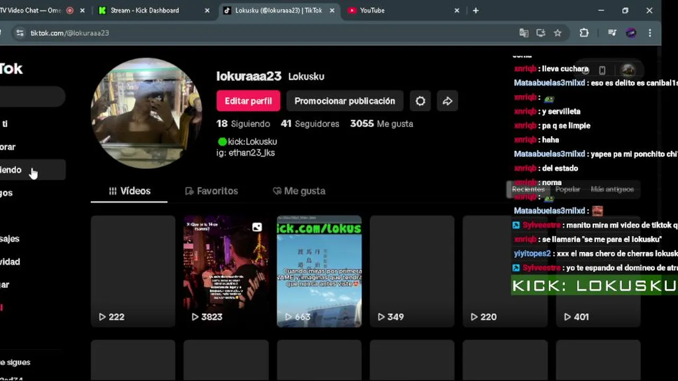Close the YouTube tab
The image size is (678, 381).
457,10
